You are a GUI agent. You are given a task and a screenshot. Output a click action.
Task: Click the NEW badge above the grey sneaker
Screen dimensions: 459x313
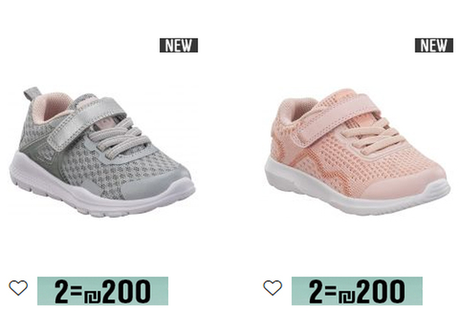click(178, 45)
